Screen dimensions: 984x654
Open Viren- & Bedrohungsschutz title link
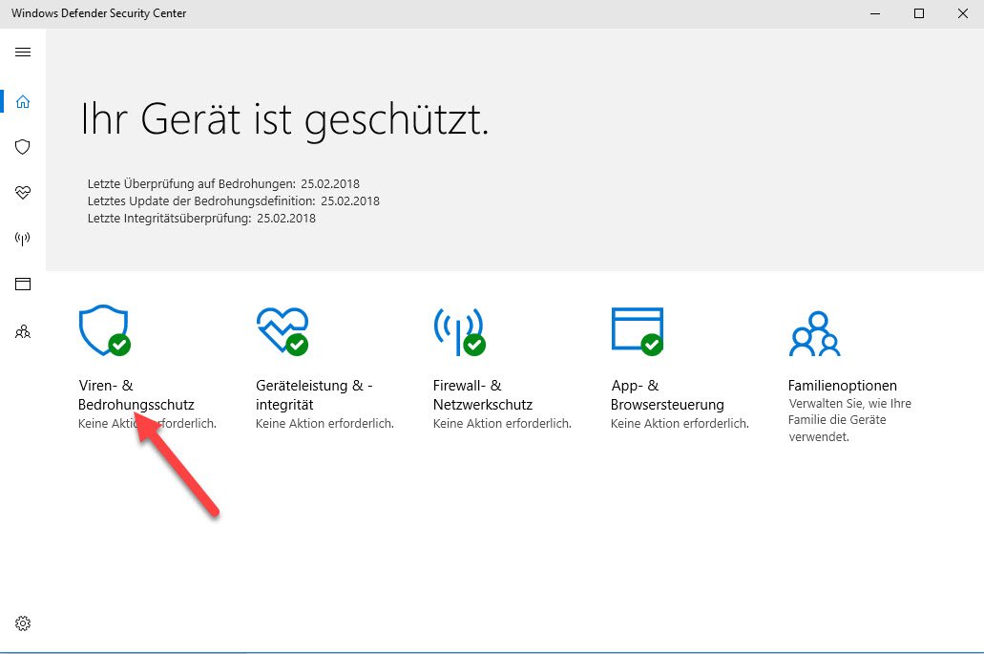pos(136,394)
